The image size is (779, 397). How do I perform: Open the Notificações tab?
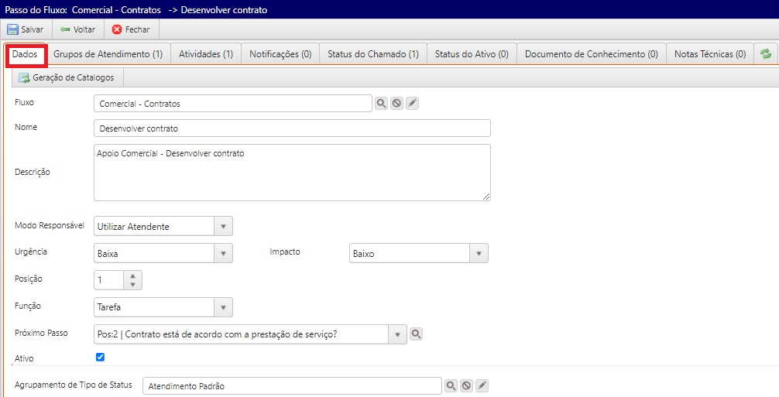pos(280,54)
